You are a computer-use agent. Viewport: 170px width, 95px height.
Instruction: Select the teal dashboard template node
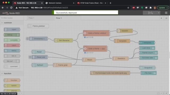tap(147, 43)
